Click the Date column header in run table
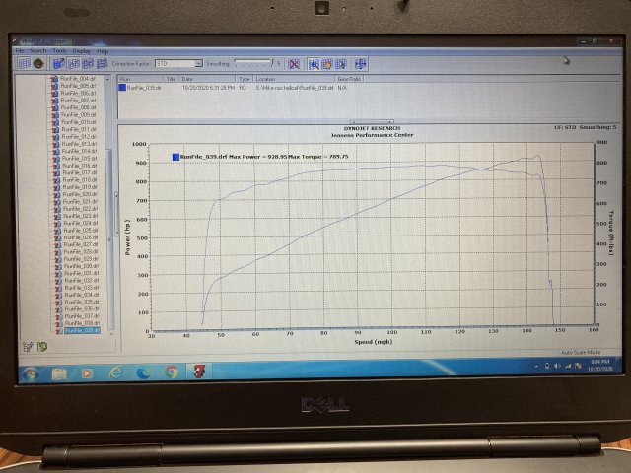Screen dimensions: 631x473 (x=187, y=78)
